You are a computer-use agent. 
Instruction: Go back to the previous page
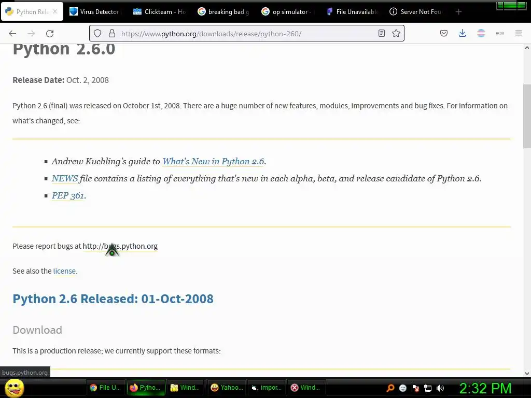12,34
